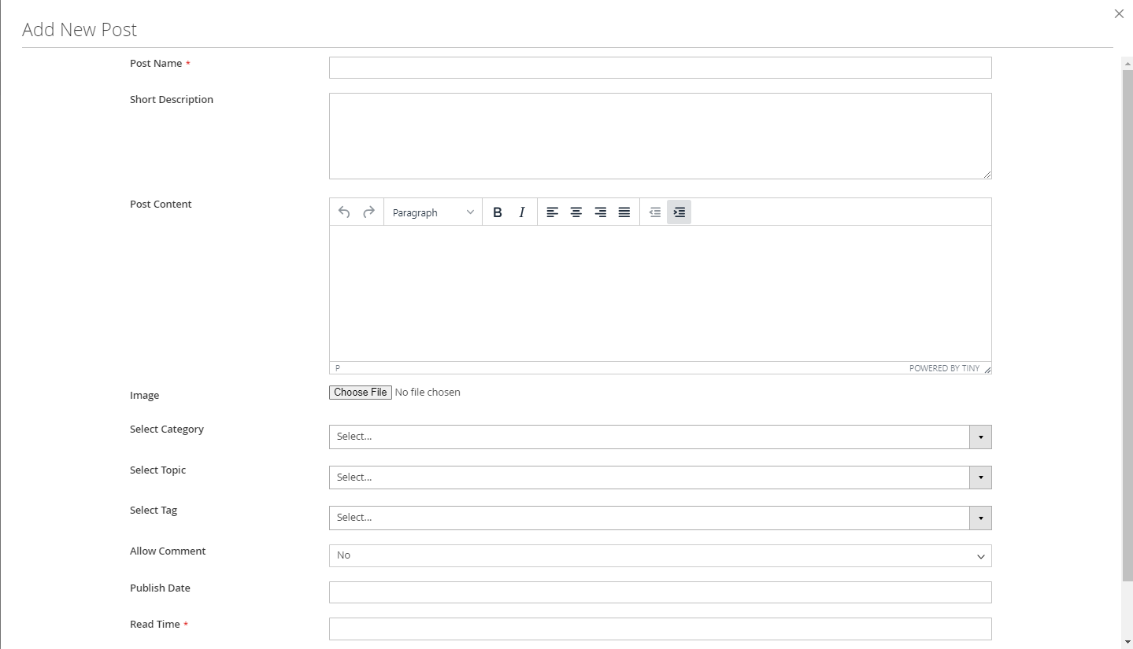Justify text in the editor
The image size is (1133, 649).
coord(624,212)
